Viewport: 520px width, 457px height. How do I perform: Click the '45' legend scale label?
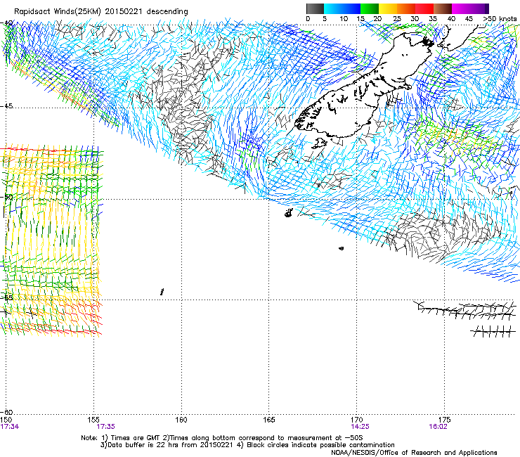(x=469, y=19)
